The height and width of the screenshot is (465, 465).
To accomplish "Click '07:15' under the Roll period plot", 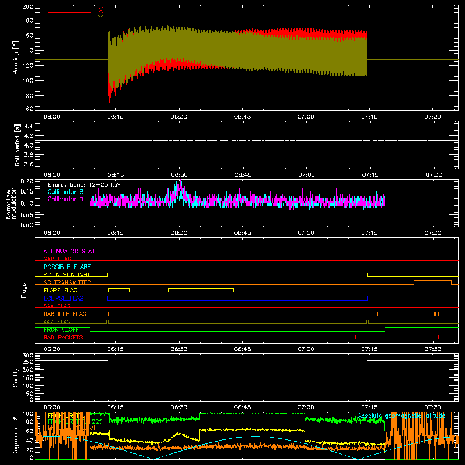I will click(370, 175).
